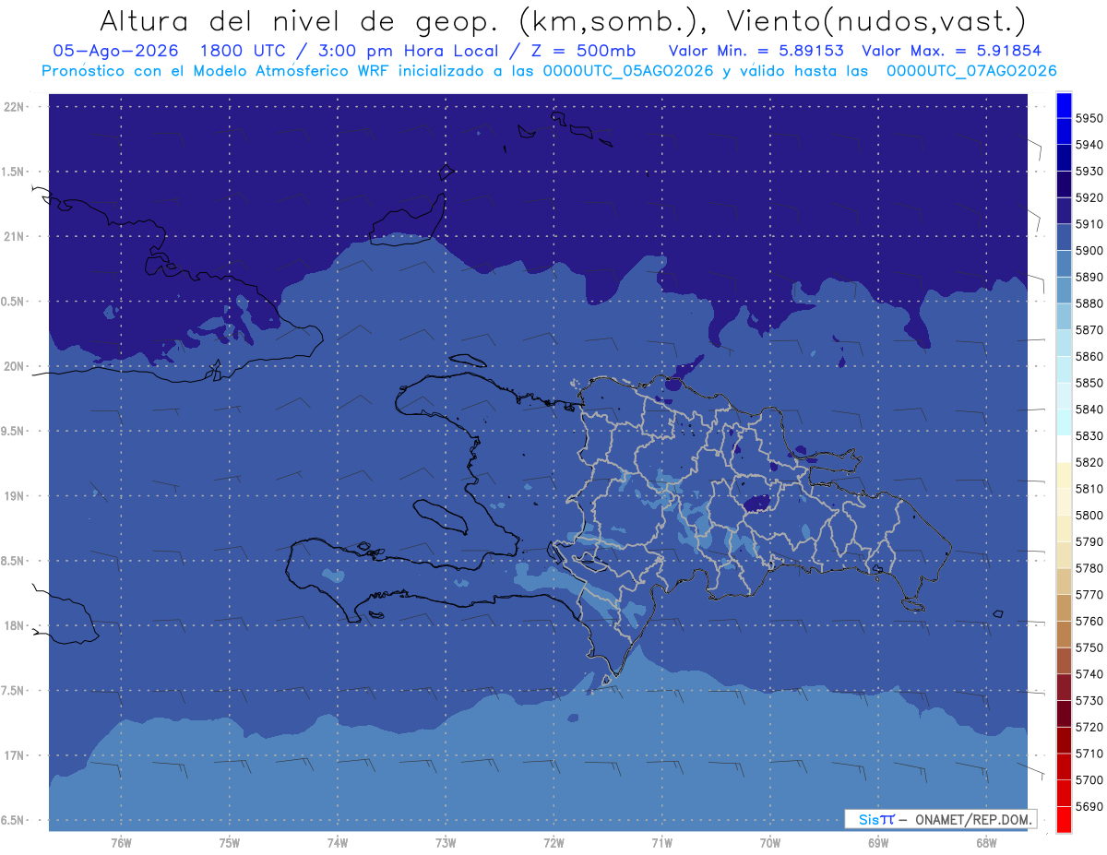Select the 'Valor Max. = 5.91854' readout
1107x855 pixels.
point(952,51)
